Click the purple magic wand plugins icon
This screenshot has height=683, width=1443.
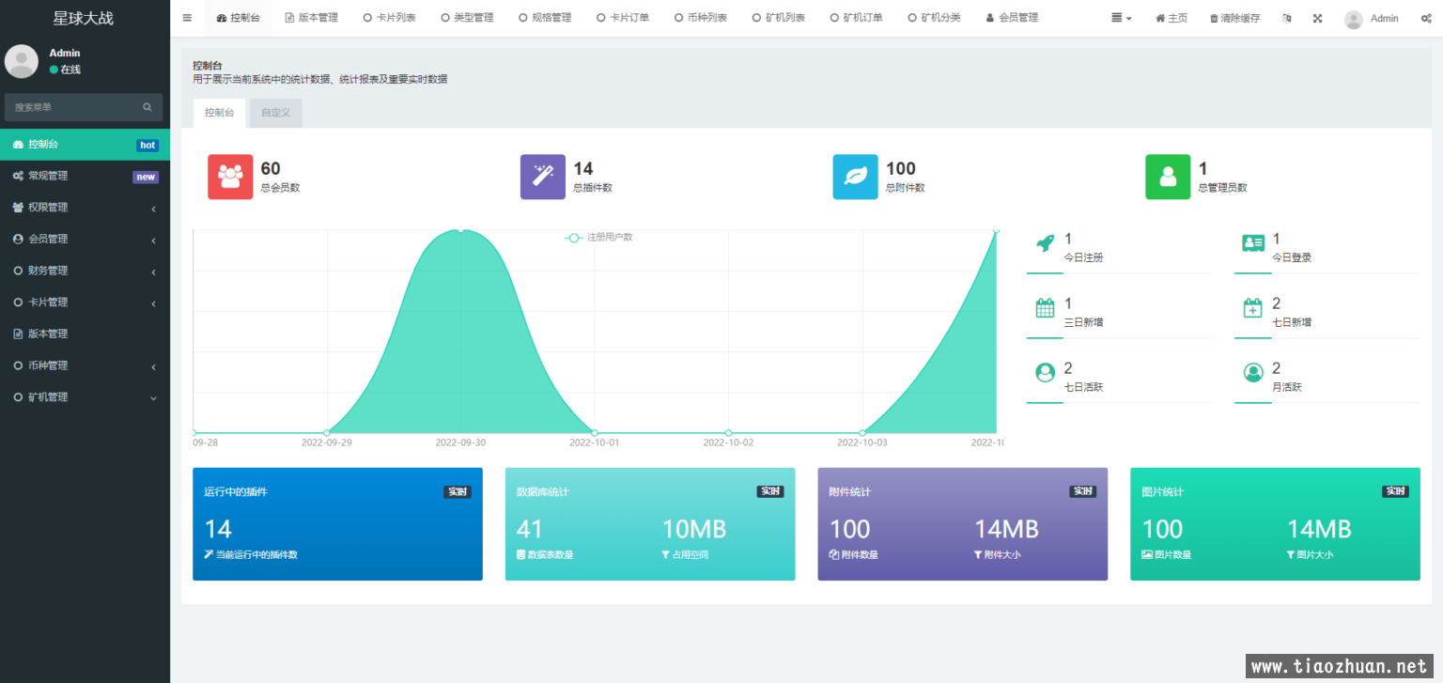click(543, 177)
